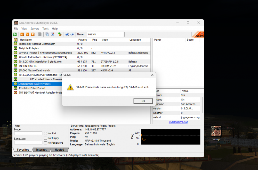
Task: Click the San Andreas mapname value
Action: tap(188, 104)
